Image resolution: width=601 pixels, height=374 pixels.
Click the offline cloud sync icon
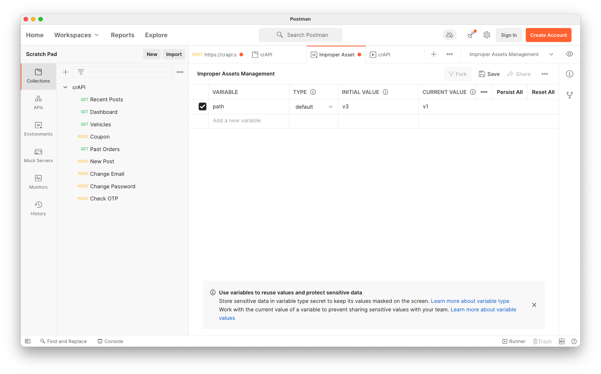point(450,35)
